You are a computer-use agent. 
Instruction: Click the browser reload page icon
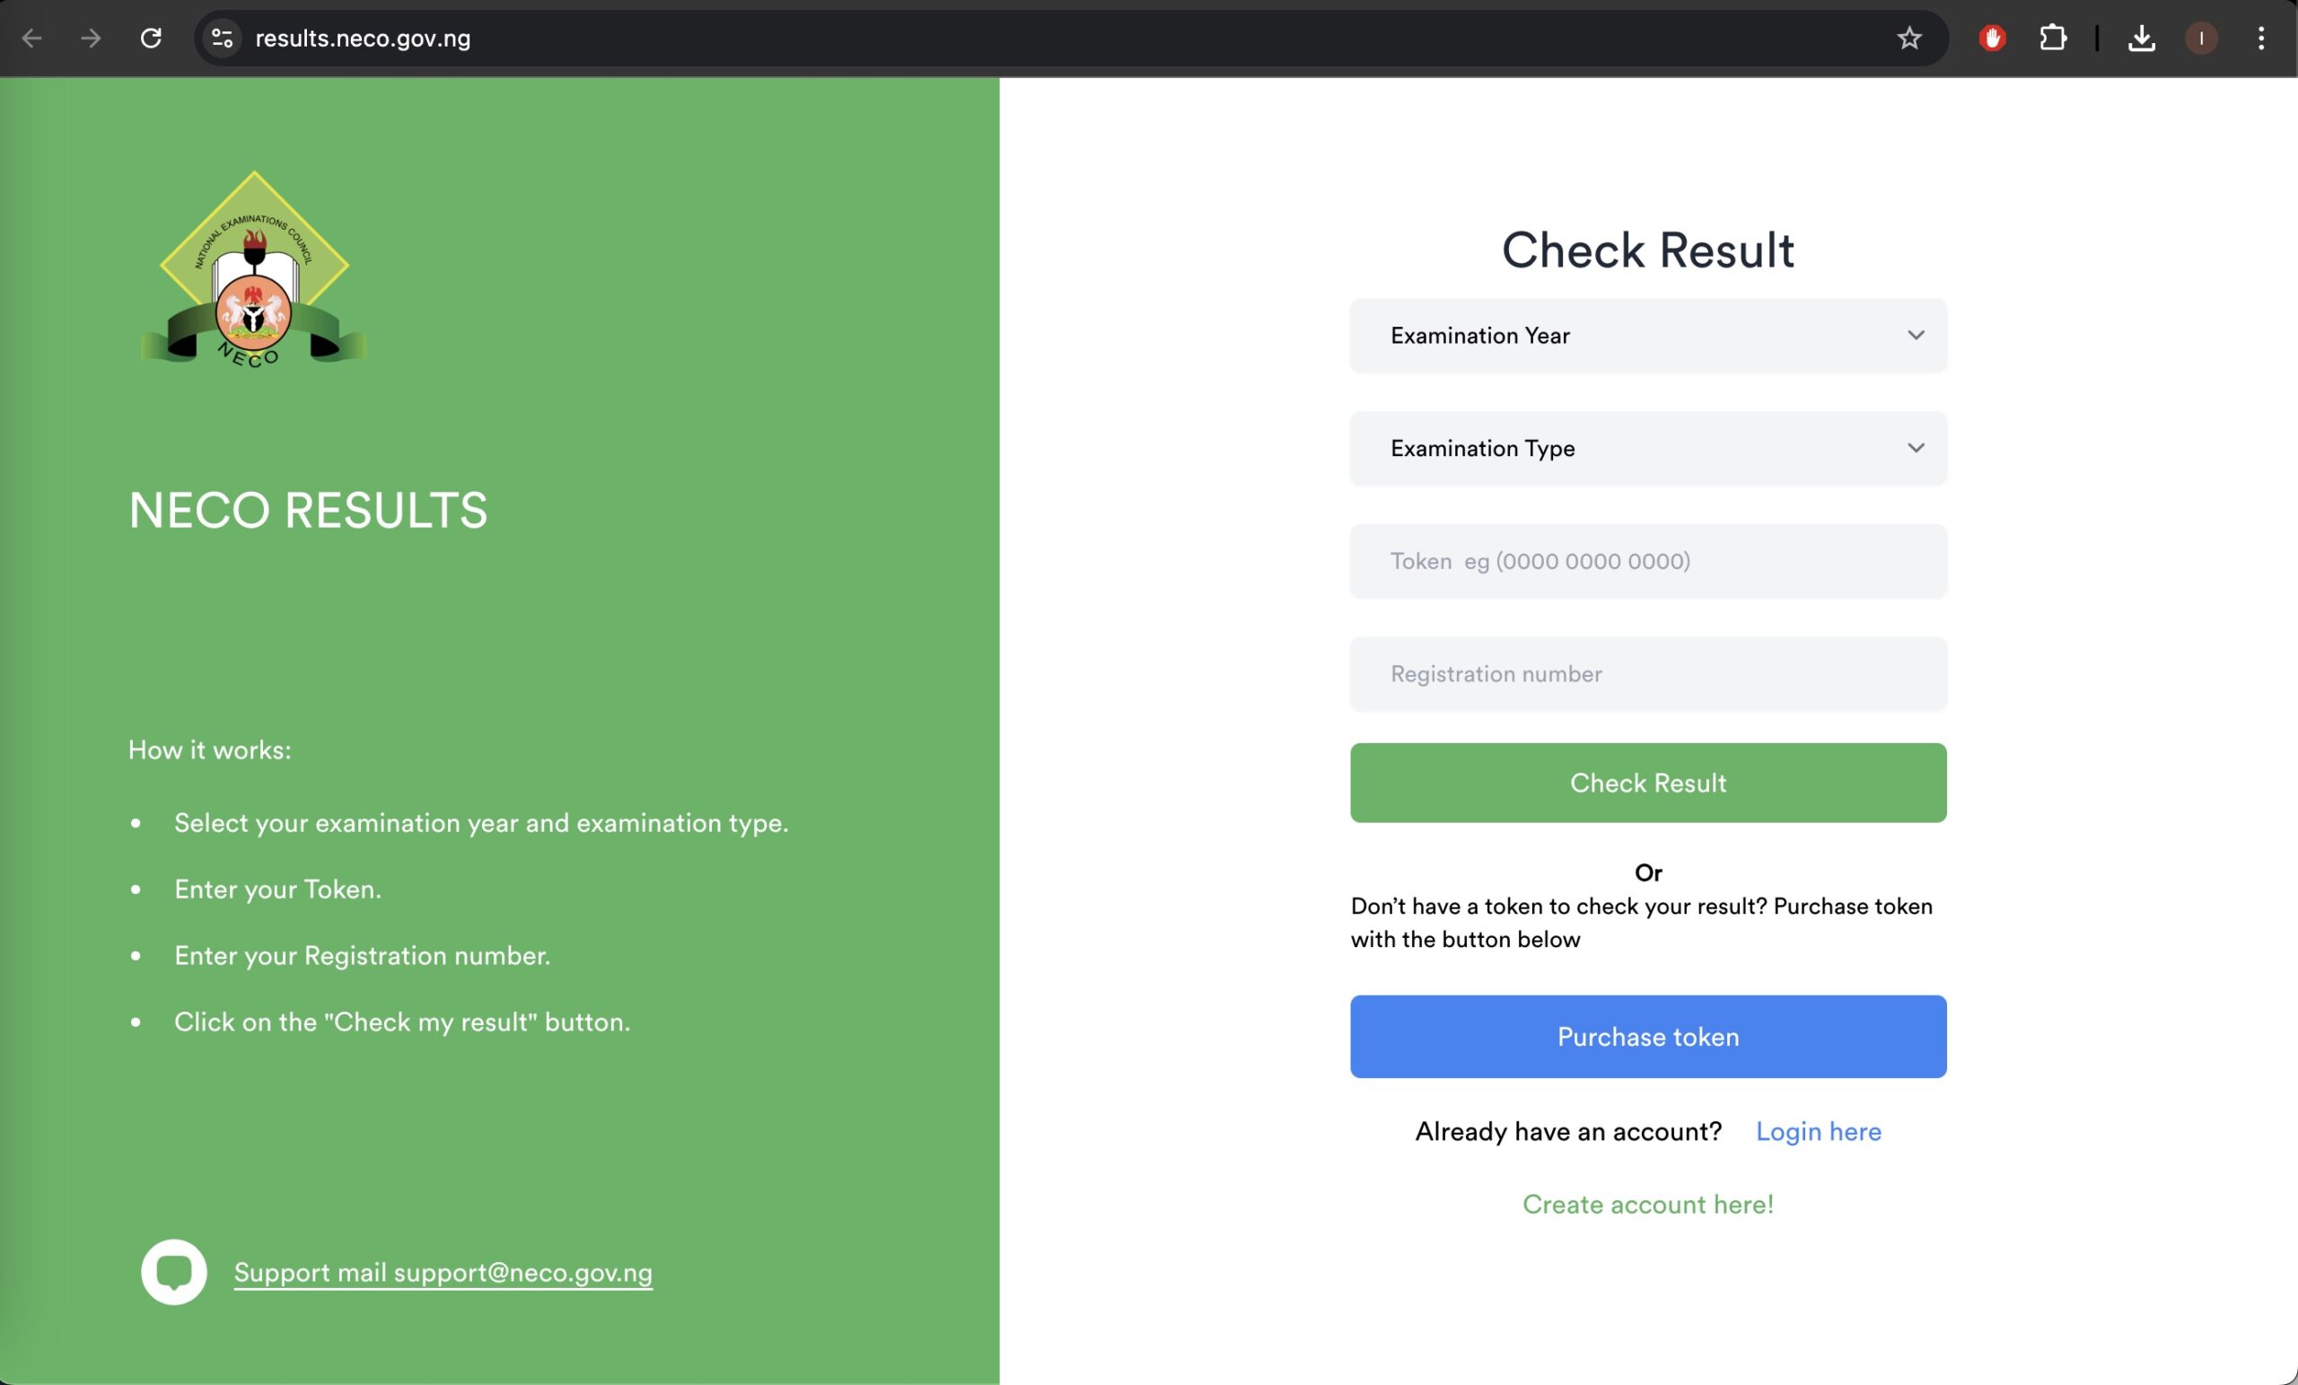pyautogui.click(x=151, y=39)
